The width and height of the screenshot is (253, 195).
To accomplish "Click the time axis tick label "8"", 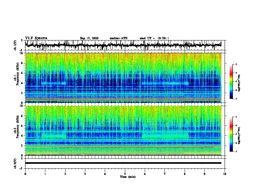I will [x=185, y=174].
